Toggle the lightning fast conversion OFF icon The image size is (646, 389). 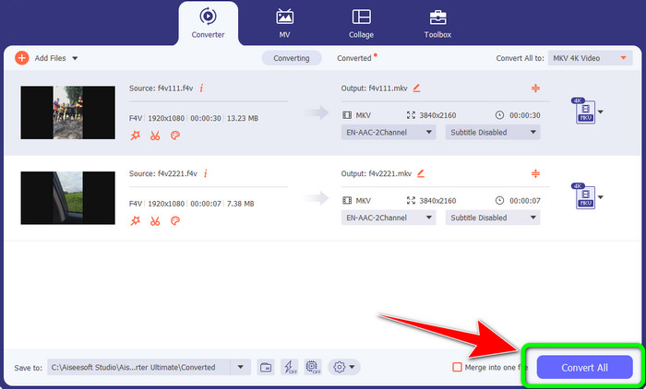click(x=289, y=367)
